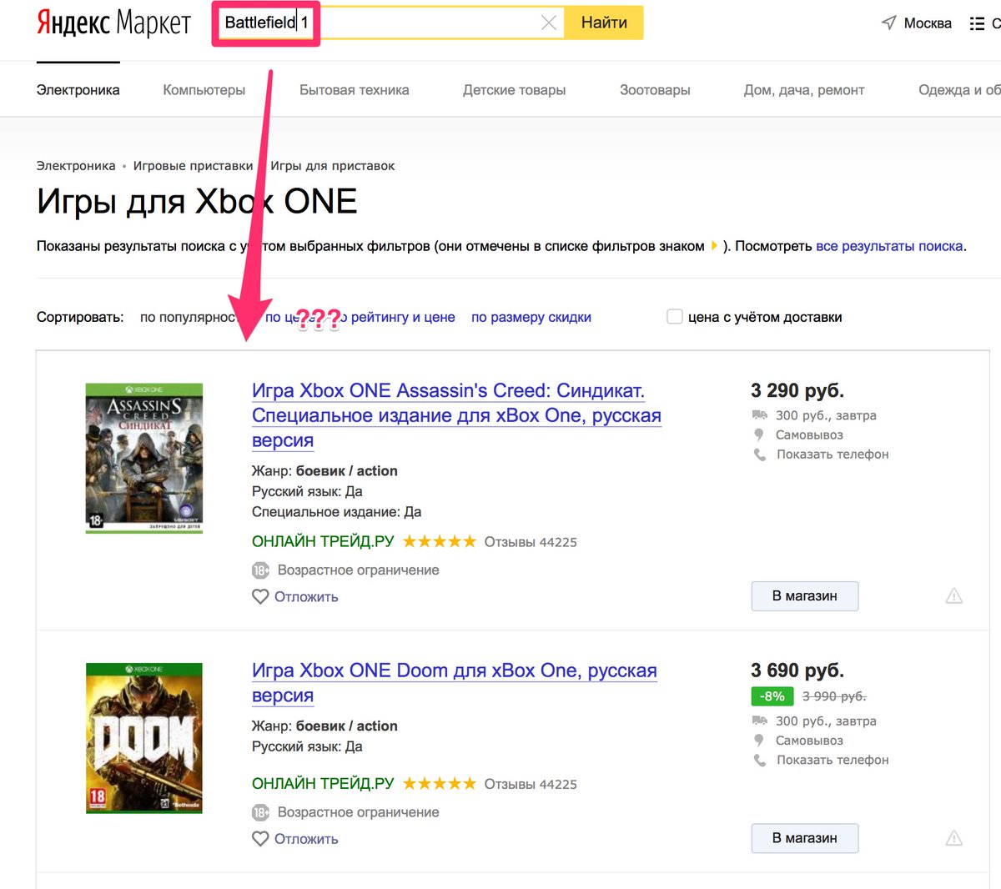Click the Assassin's Creed Syndicate cover thumbnail
The height and width of the screenshot is (889, 1001).
(144, 458)
